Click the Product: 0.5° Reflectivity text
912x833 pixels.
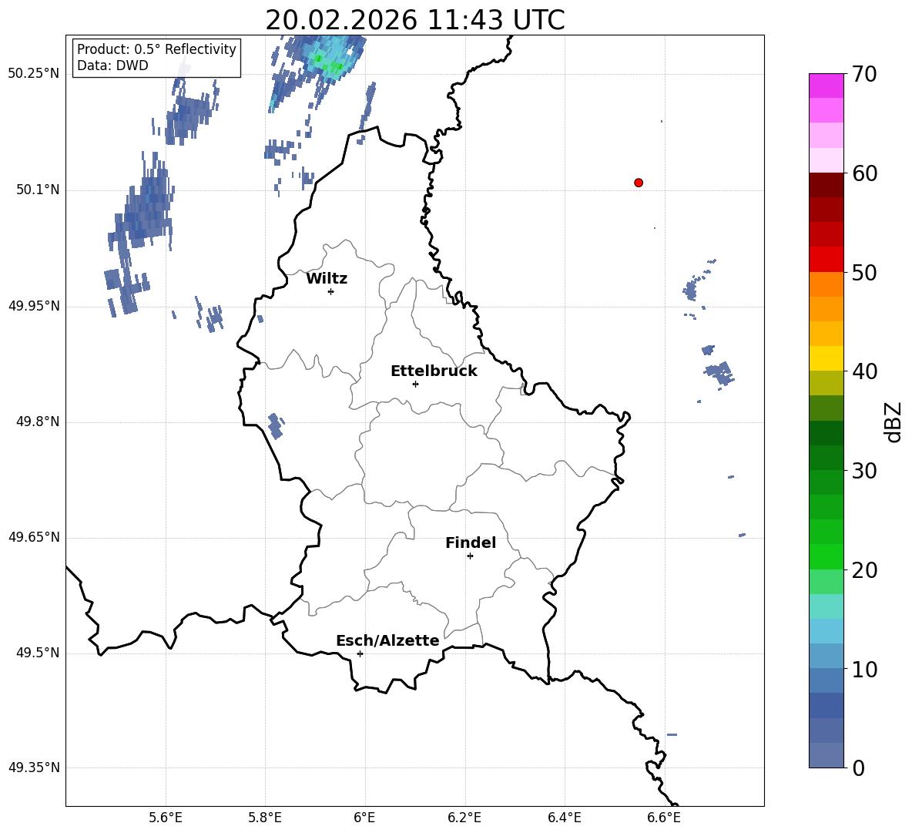156,49
